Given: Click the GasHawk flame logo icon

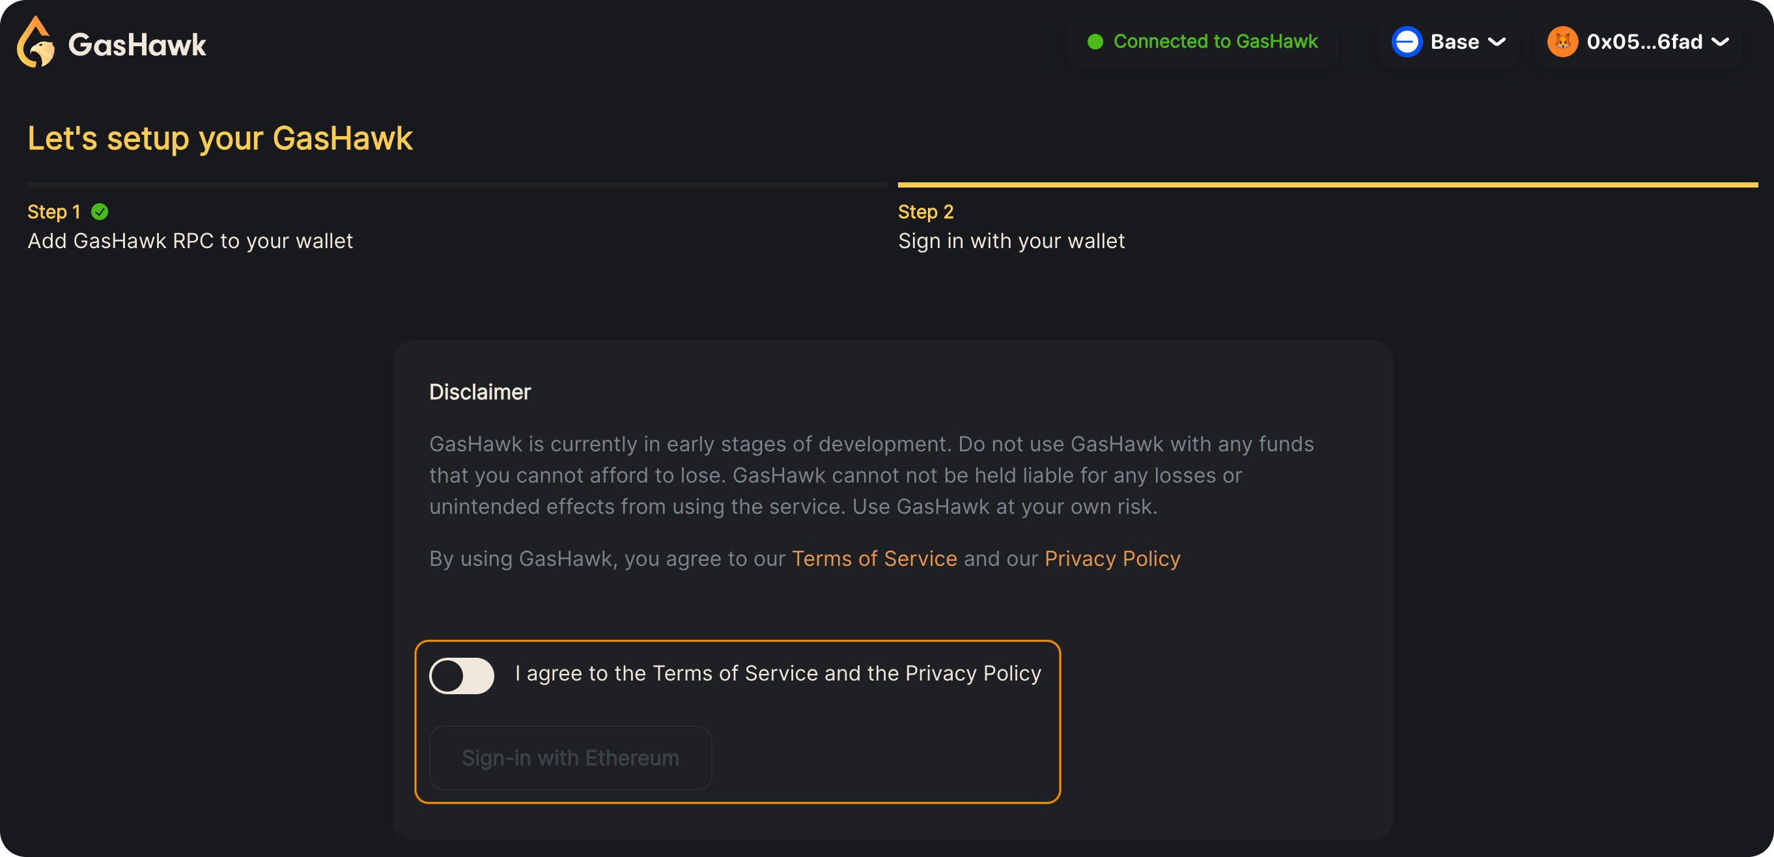Looking at the screenshot, I should [36, 42].
